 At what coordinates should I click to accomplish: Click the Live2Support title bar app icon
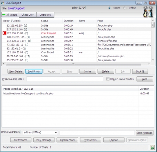[3, 3]
